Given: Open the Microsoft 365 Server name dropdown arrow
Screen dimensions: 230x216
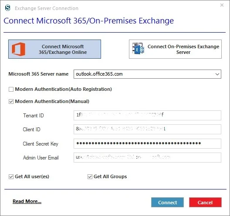Looking at the screenshot, I should [x=217, y=74].
